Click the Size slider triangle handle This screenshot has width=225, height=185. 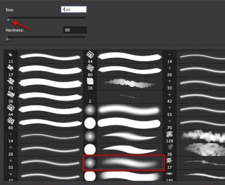click(x=8, y=20)
